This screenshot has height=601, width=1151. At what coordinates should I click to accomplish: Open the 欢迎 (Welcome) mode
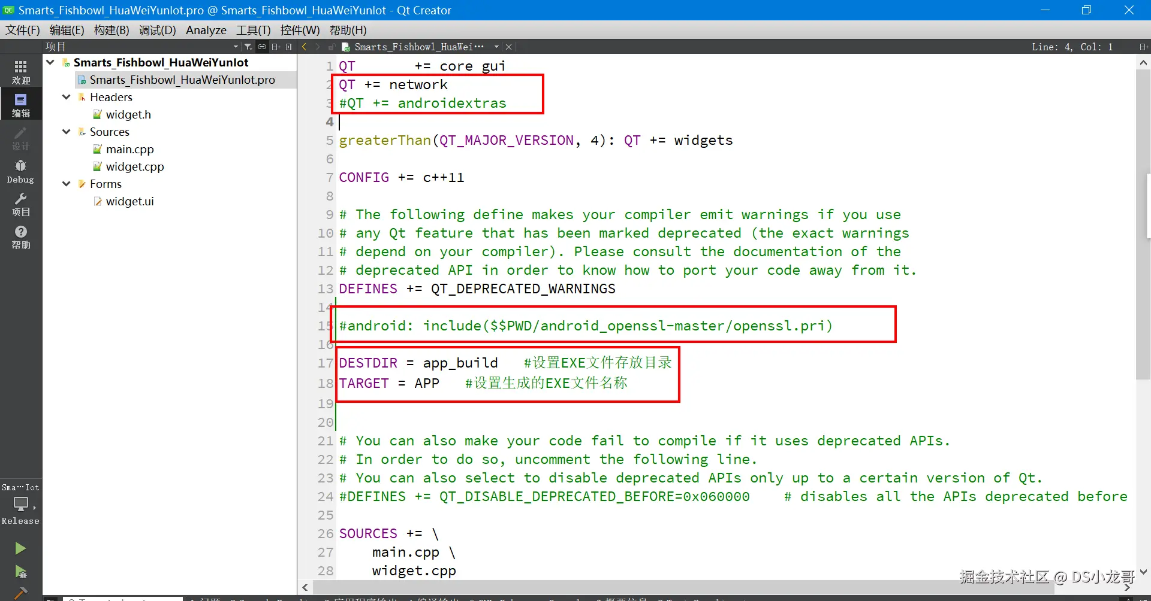(21, 72)
